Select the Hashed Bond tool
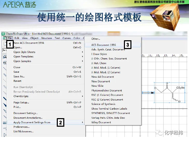189x141 pixels. tap(5, 86)
